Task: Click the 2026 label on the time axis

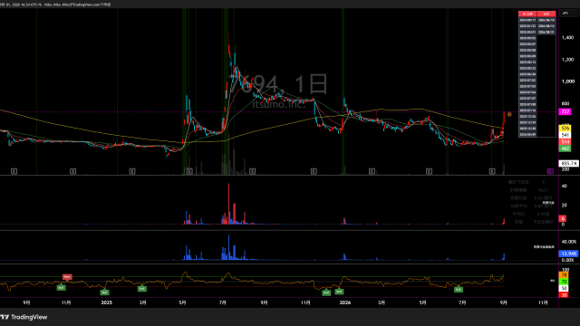Action: [344, 302]
